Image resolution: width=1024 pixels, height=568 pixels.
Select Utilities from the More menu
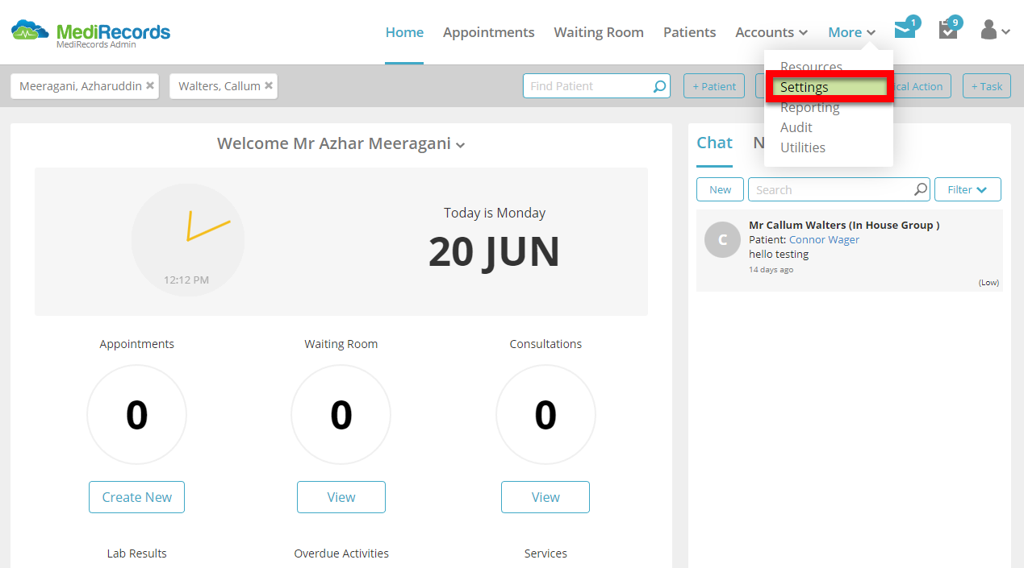click(802, 147)
